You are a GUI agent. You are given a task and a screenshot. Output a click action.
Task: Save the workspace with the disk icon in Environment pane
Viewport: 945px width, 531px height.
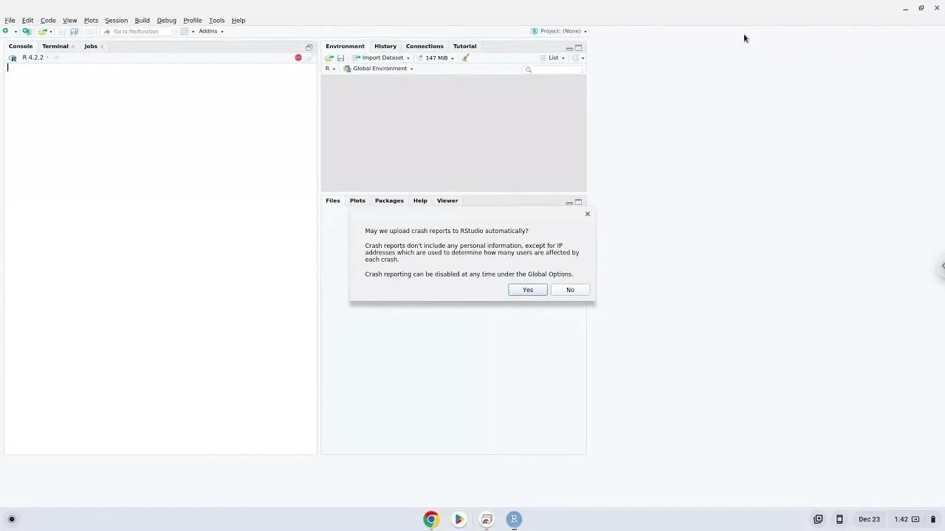pyautogui.click(x=340, y=58)
